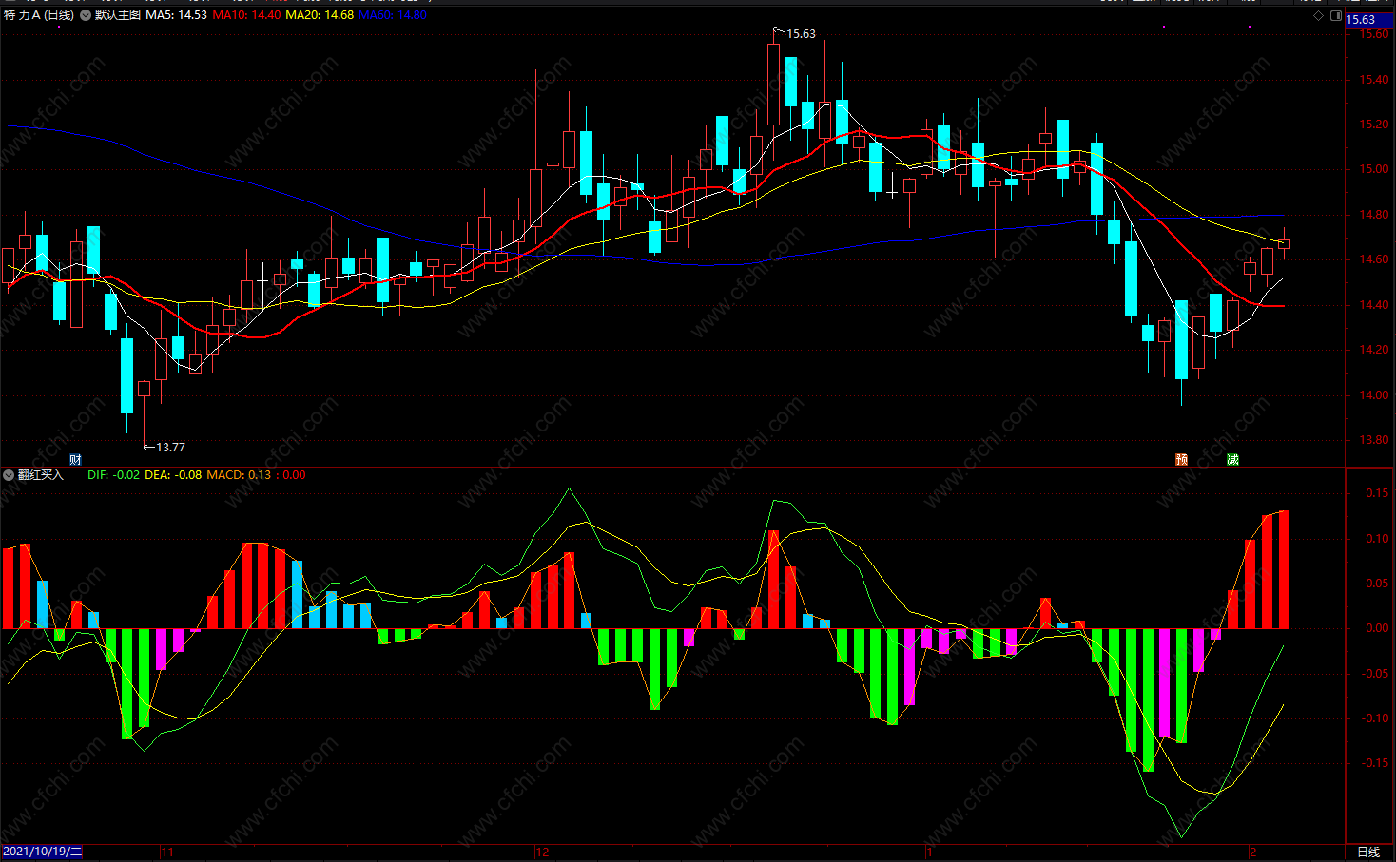Click the MACD: 0.13 value
Screen dimensions: 1396x862
pyautogui.click(x=239, y=475)
